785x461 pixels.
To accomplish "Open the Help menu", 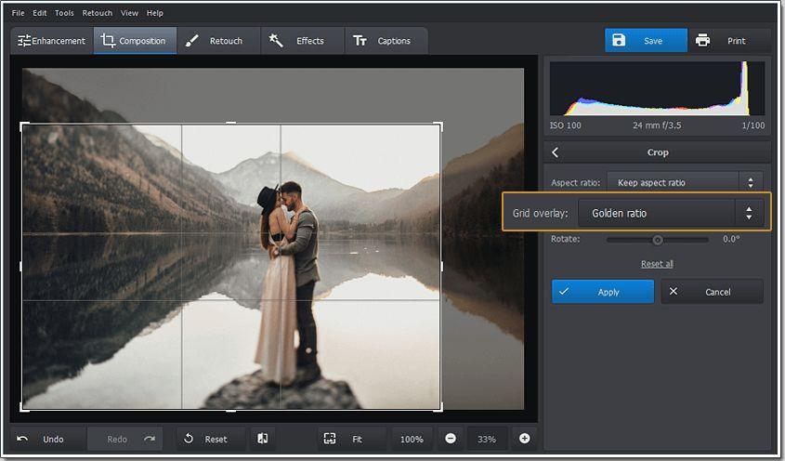I will point(155,13).
